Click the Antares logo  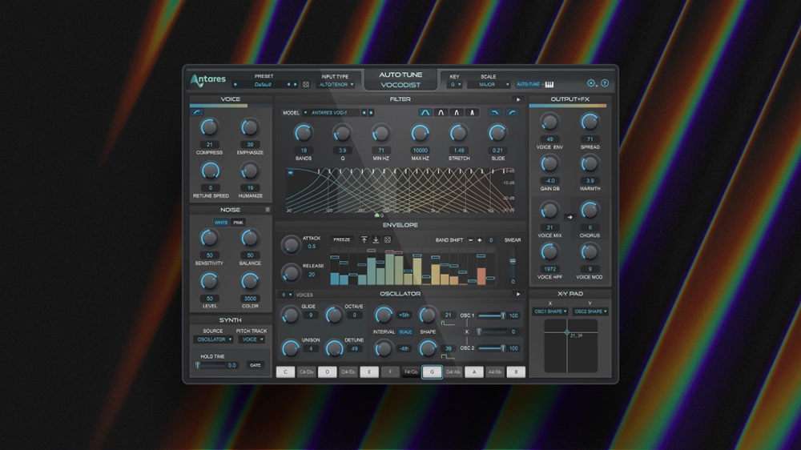tap(208, 80)
